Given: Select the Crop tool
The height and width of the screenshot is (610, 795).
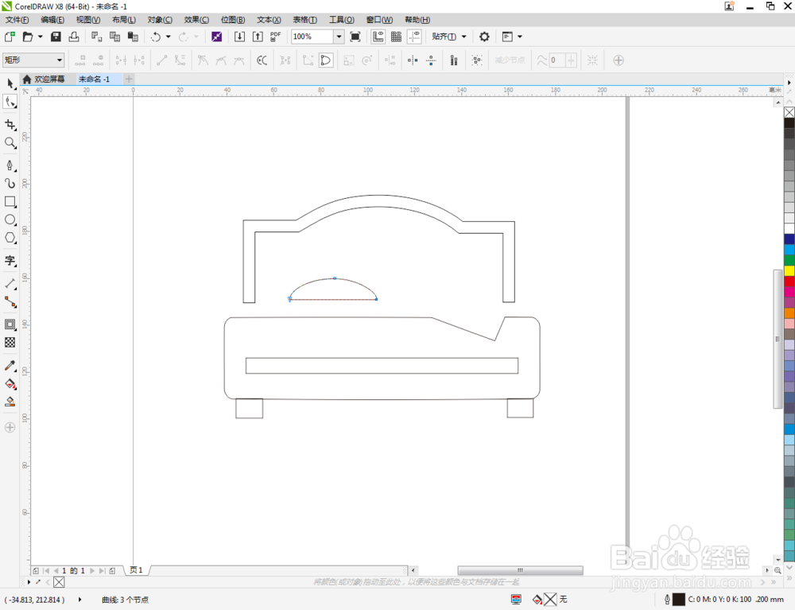Looking at the screenshot, I should coord(10,125).
